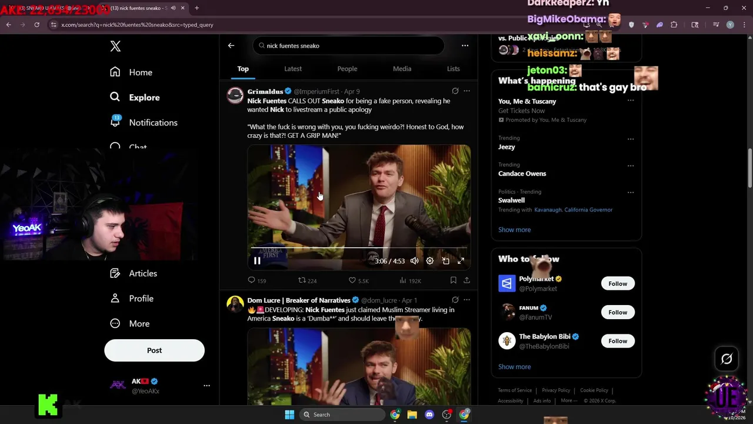
Task: Open search settings three-dot menu
Action: pyautogui.click(x=465, y=45)
